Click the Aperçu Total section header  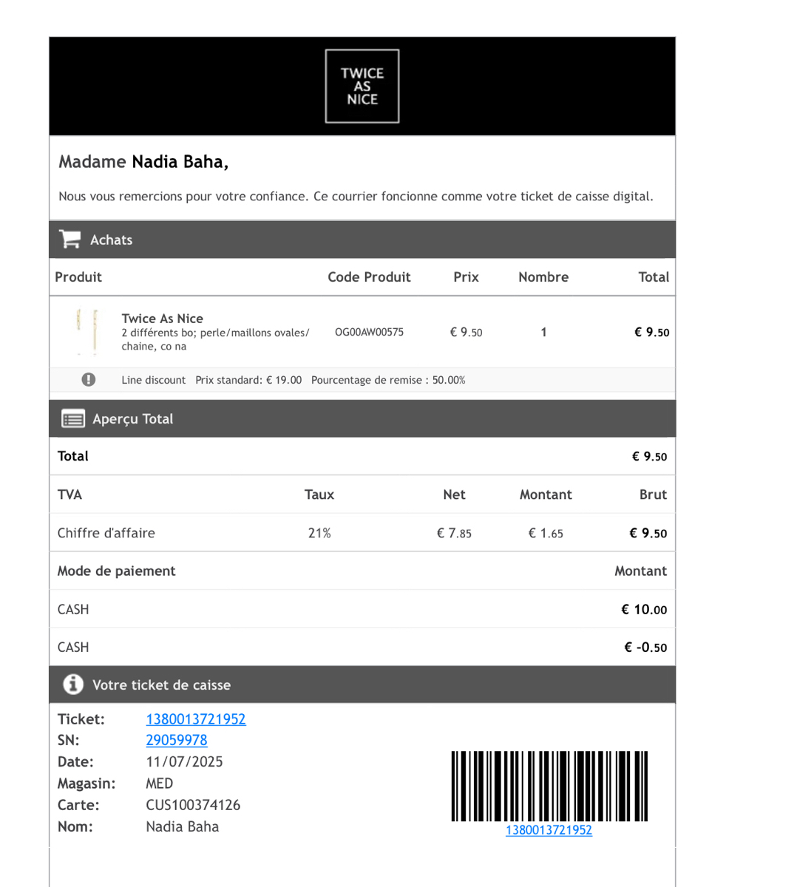click(x=133, y=419)
